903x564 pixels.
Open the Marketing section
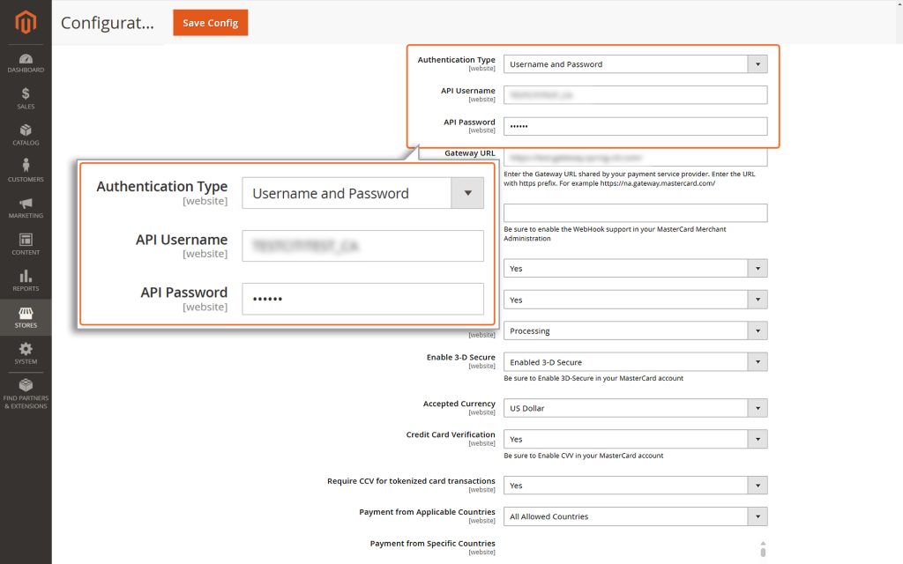coord(26,210)
